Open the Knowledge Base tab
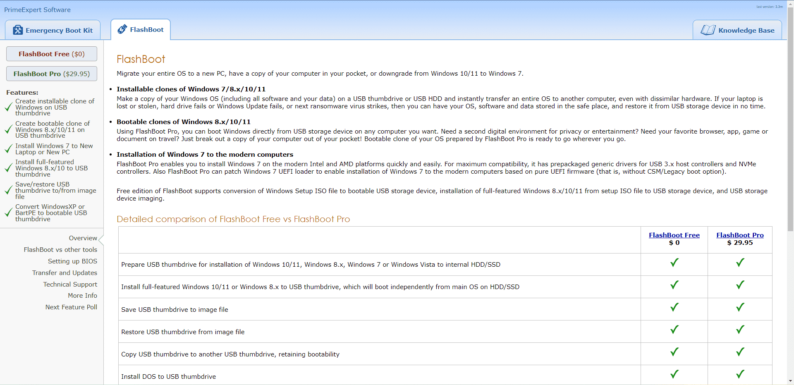Screen dimensions: 794x385 [x=737, y=30]
